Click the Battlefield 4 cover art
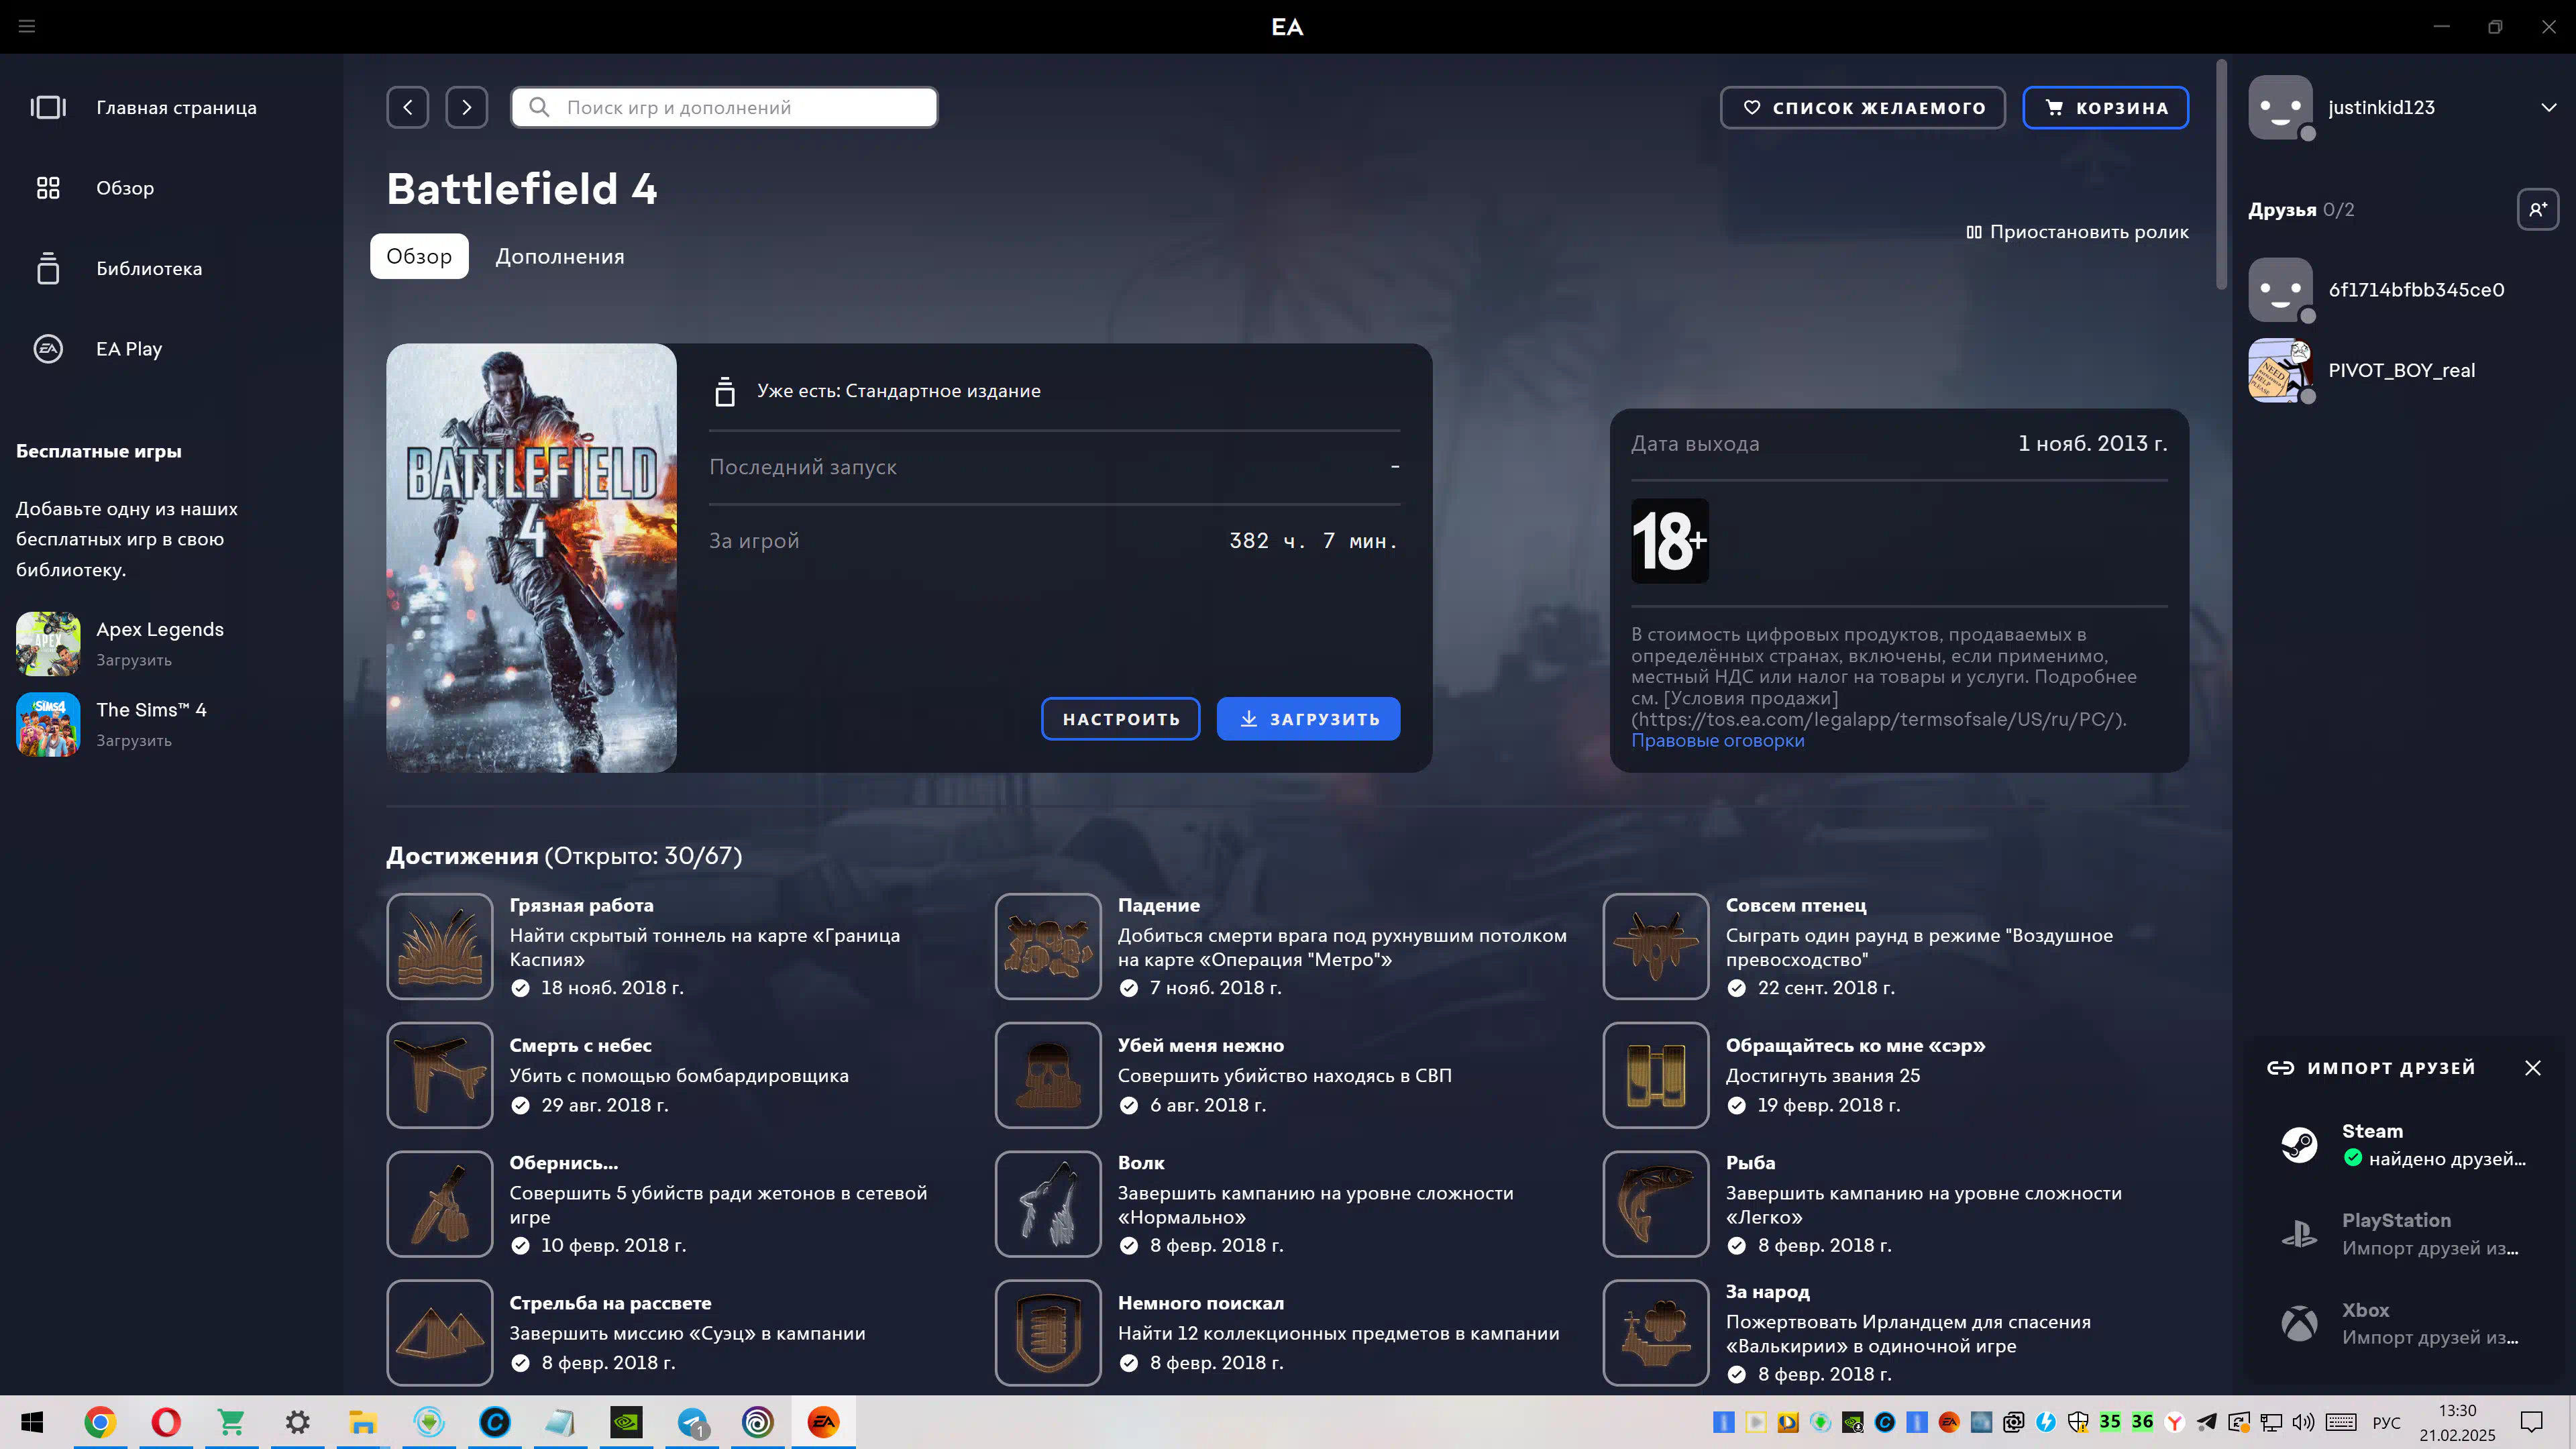This screenshot has width=2576, height=1449. [x=531, y=558]
